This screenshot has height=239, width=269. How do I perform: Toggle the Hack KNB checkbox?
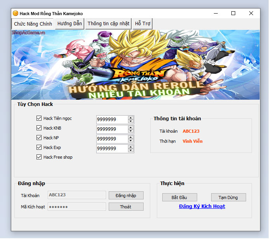point(39,128)
